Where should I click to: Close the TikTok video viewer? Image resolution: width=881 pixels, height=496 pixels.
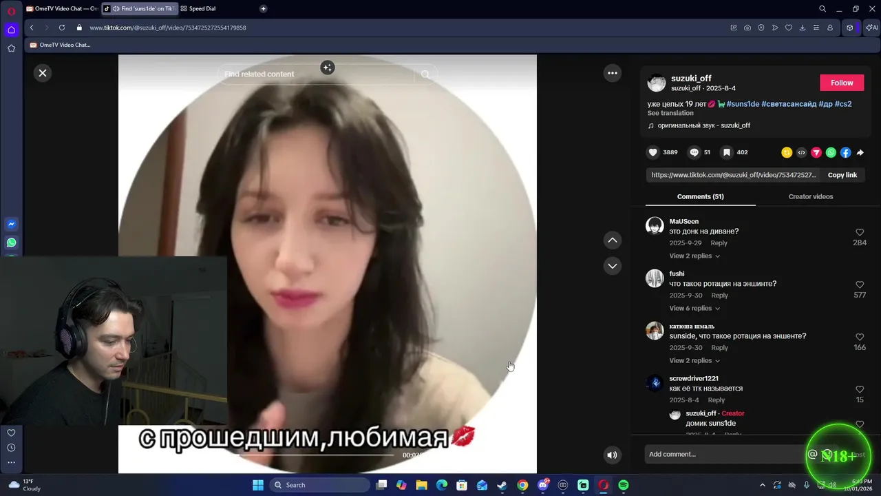click(43, 73)
